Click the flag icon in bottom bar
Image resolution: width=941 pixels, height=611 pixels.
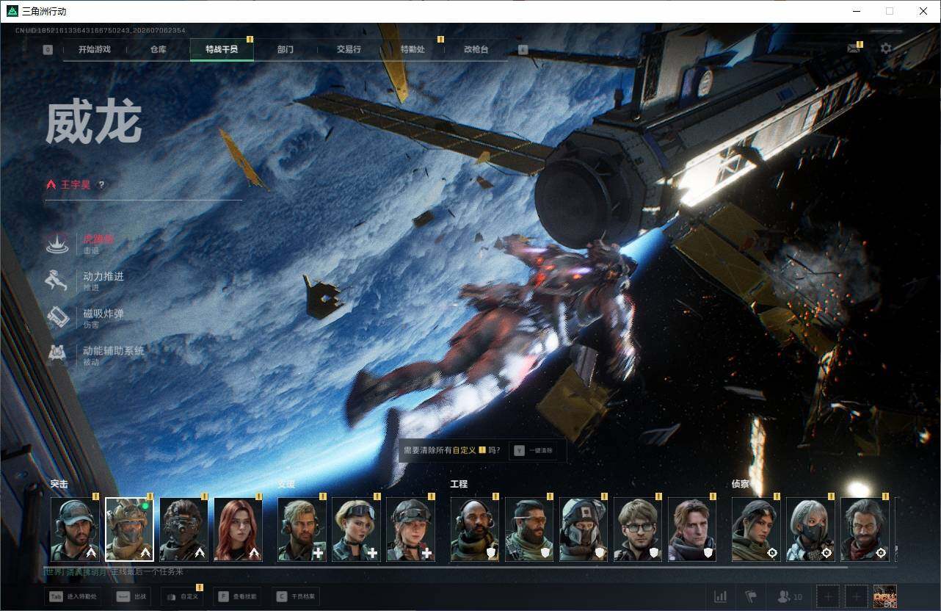point(750,596)
